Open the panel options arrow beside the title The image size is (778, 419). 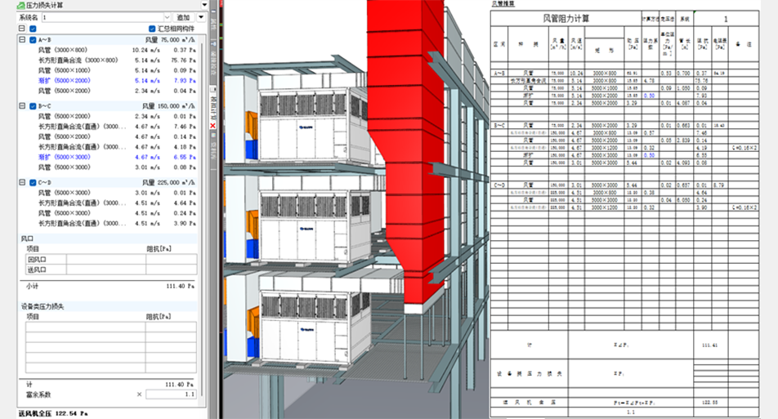tap(203, 5)
